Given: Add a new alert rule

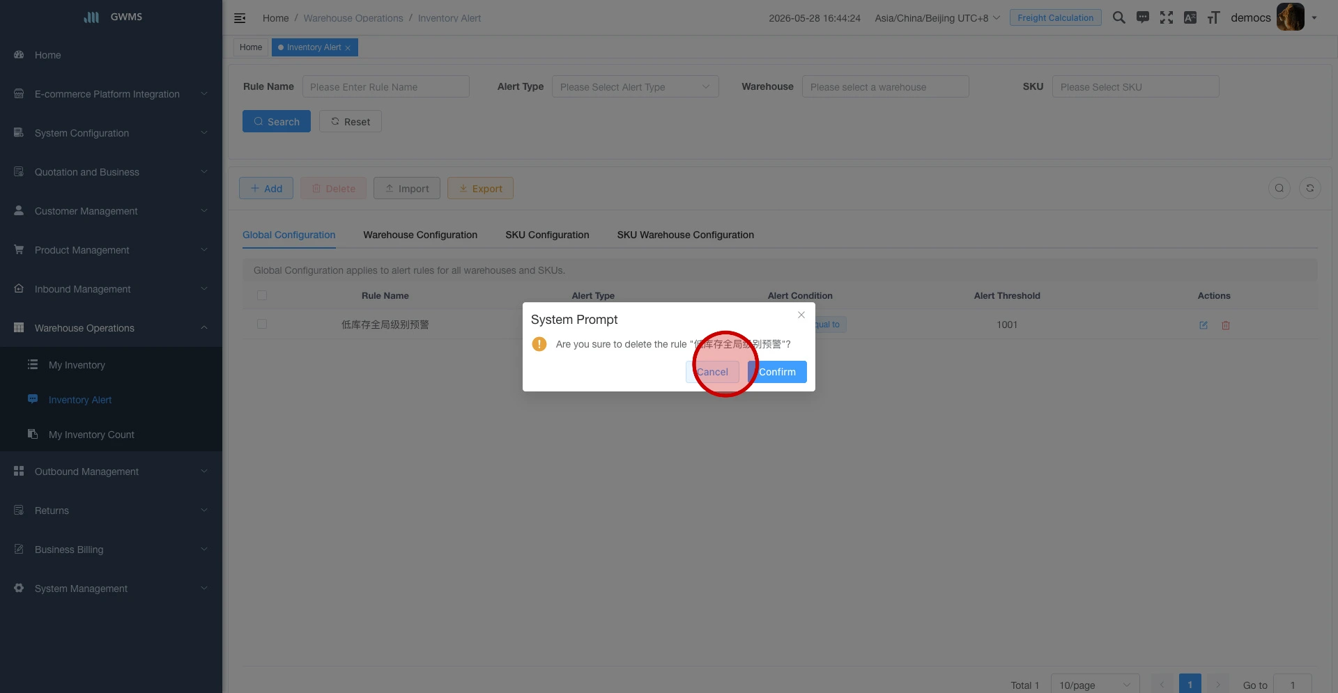Looking at the screenshot, I should [x=266, y=188].
